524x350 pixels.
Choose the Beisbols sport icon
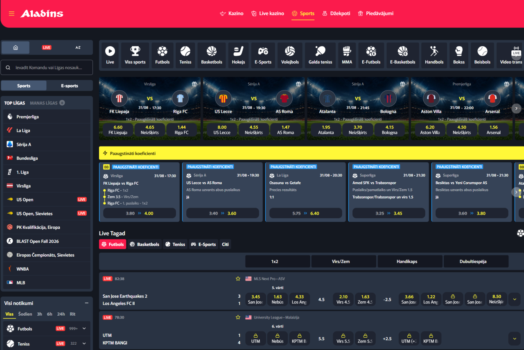coord(482,55)
